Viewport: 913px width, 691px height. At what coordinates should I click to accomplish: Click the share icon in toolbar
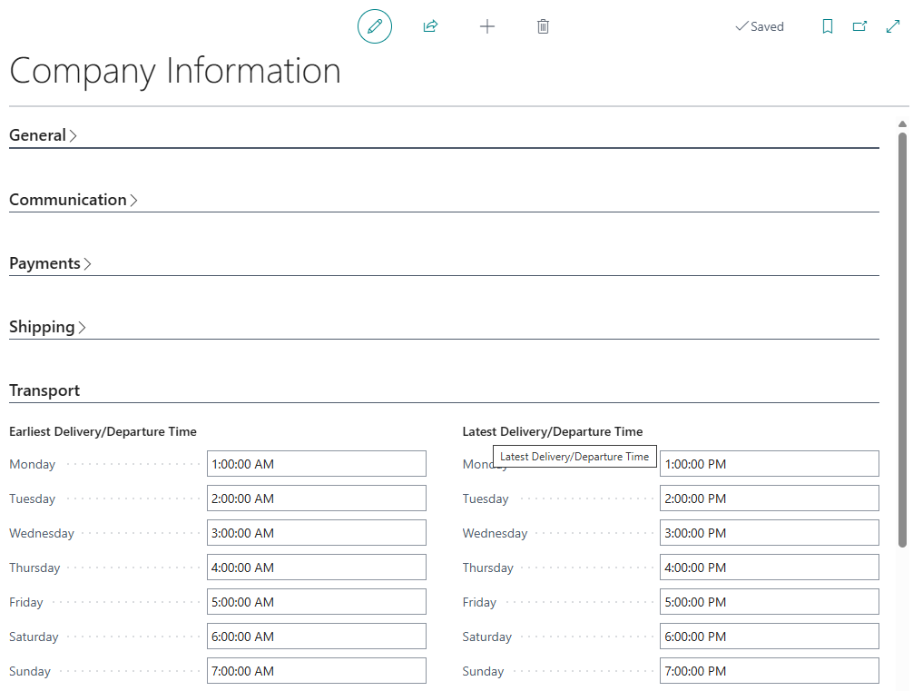430,26
